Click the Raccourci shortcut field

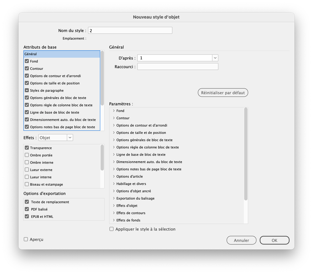(x=178, y=67)
